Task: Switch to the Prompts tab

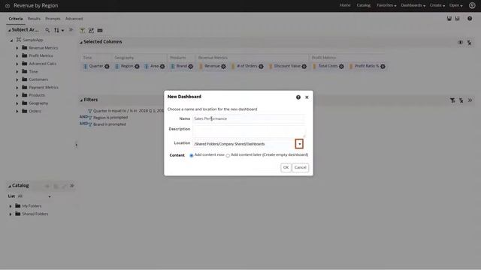Action: 53,19
